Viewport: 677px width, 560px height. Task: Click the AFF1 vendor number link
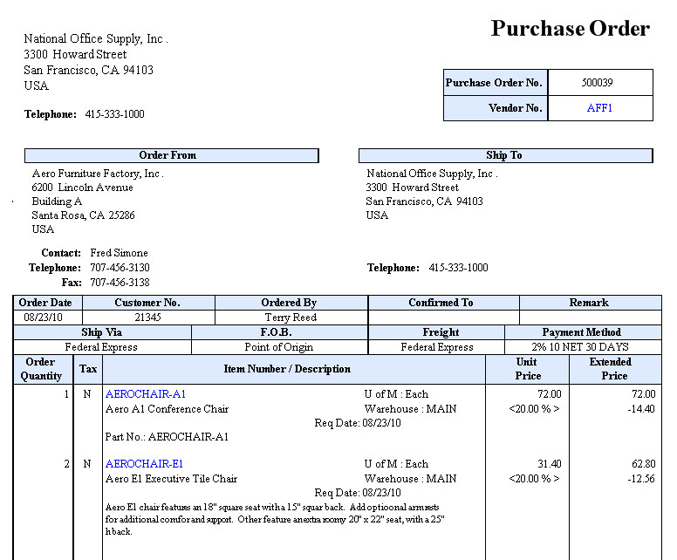pyautogui.click(x=599, y=108)
